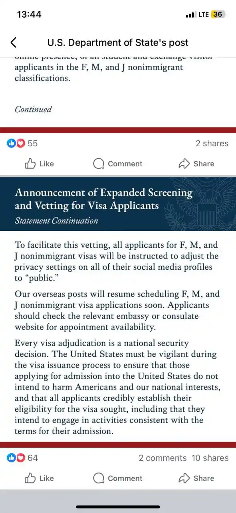The image size is (236, 513).
Task: Open the 2 shares list
Action: click(x=212, y=143)
